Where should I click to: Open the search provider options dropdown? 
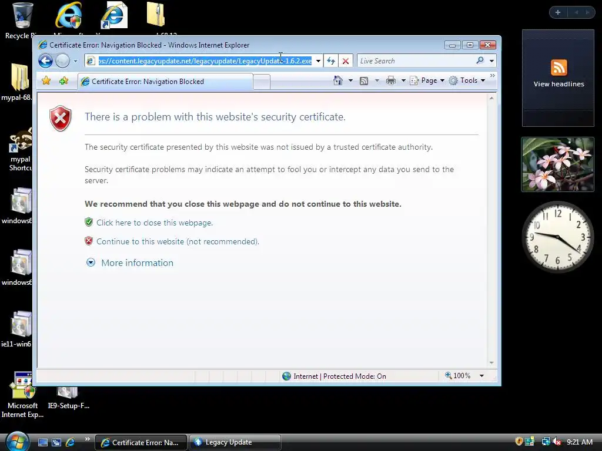[491, 61]
